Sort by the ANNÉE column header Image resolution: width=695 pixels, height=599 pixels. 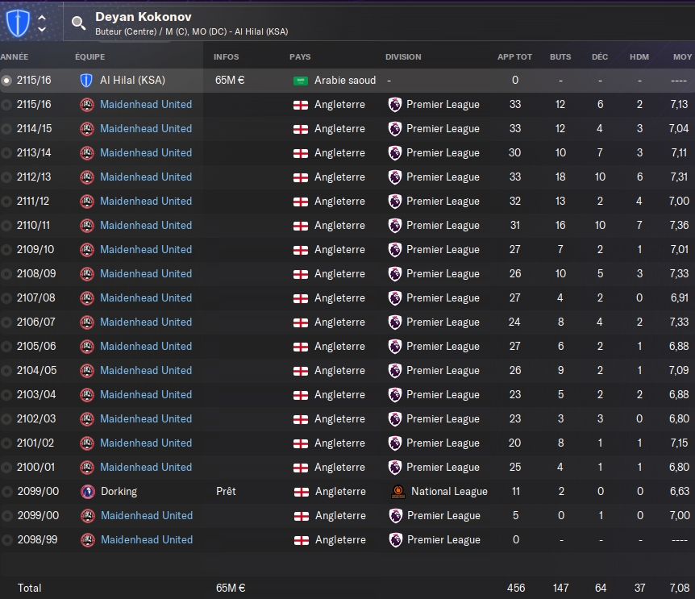[15, 57]
